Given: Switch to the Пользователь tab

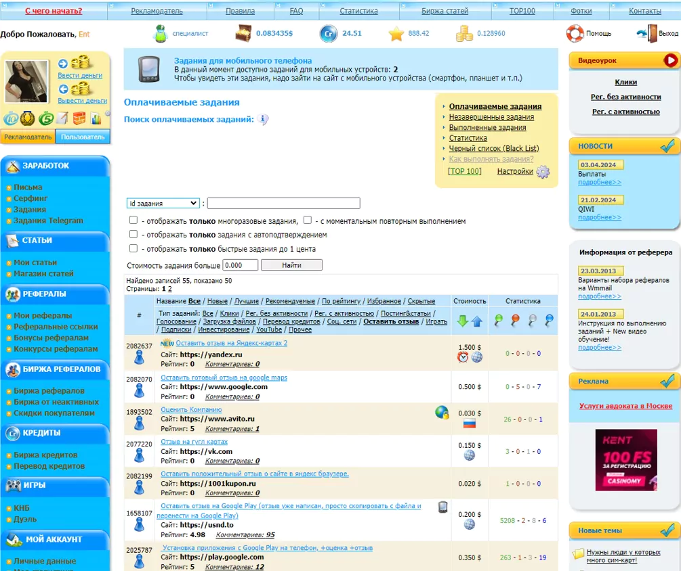Looking at the screenshot, I should tap(83, 137).
